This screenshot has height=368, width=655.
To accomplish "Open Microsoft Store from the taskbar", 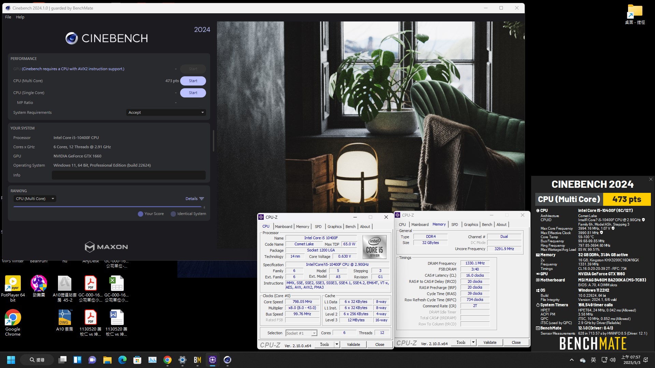I will [137, 360].
